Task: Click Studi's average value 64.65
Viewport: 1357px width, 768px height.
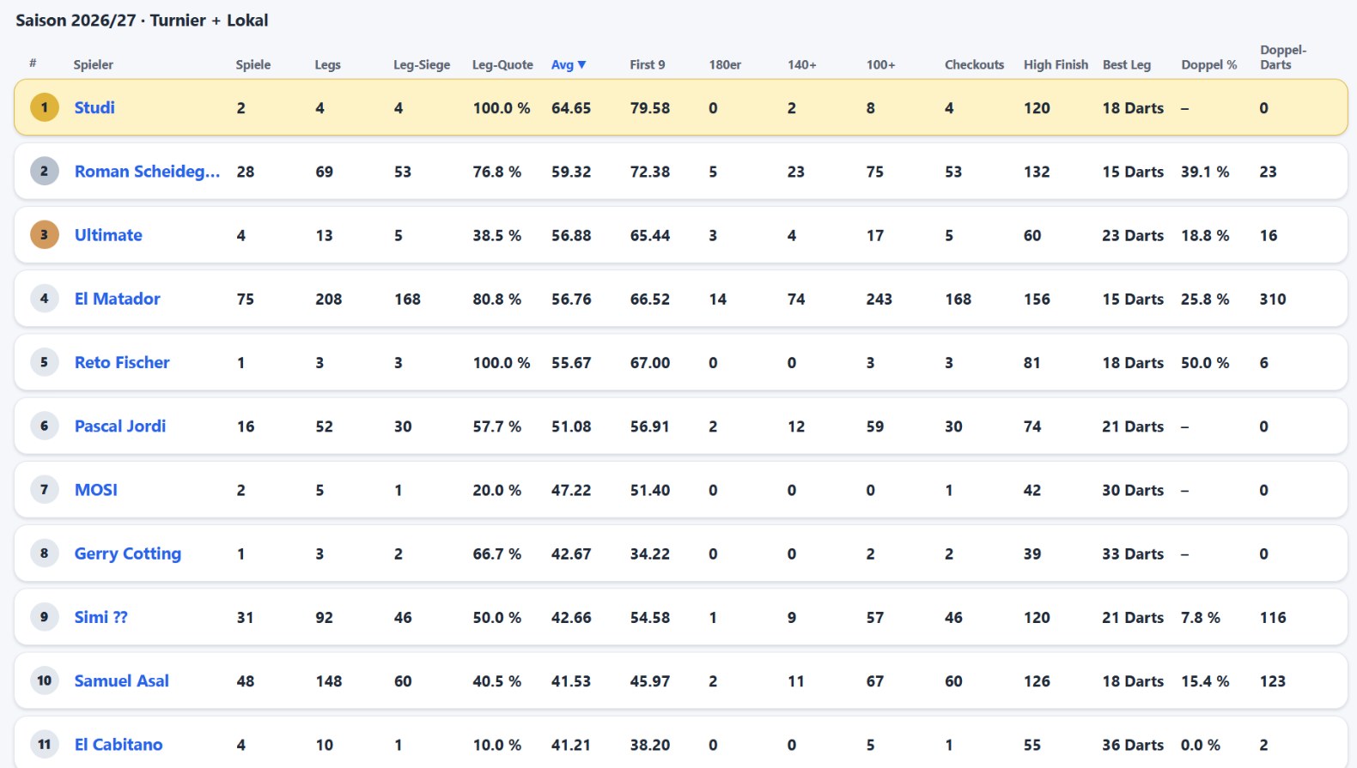Action: 571,108
